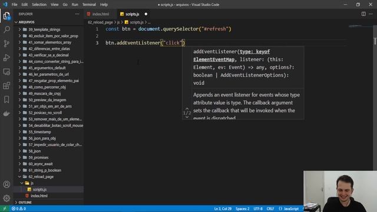The height and width of the screenshot is (212, 377).
Task: Open the Accounts menu icon
Action: [6, 184]
